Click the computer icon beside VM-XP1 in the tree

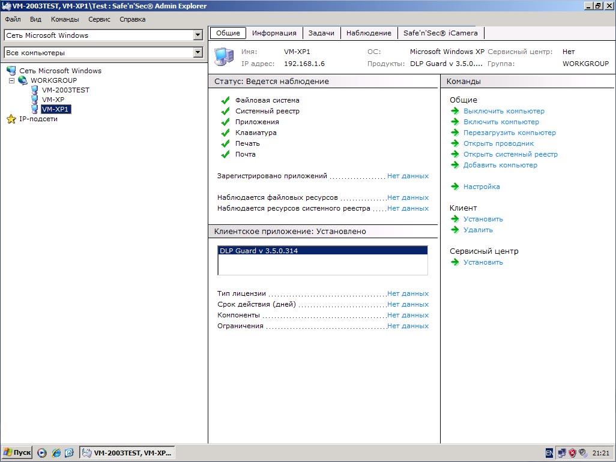coord(35,109)
